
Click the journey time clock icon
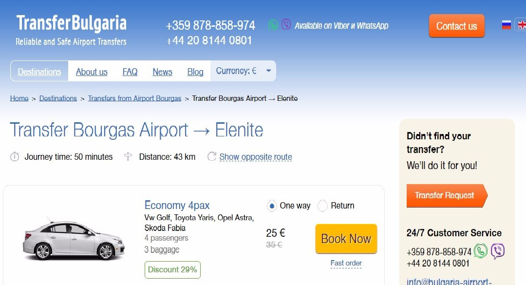pyautogui.click(x=15, y=156)
